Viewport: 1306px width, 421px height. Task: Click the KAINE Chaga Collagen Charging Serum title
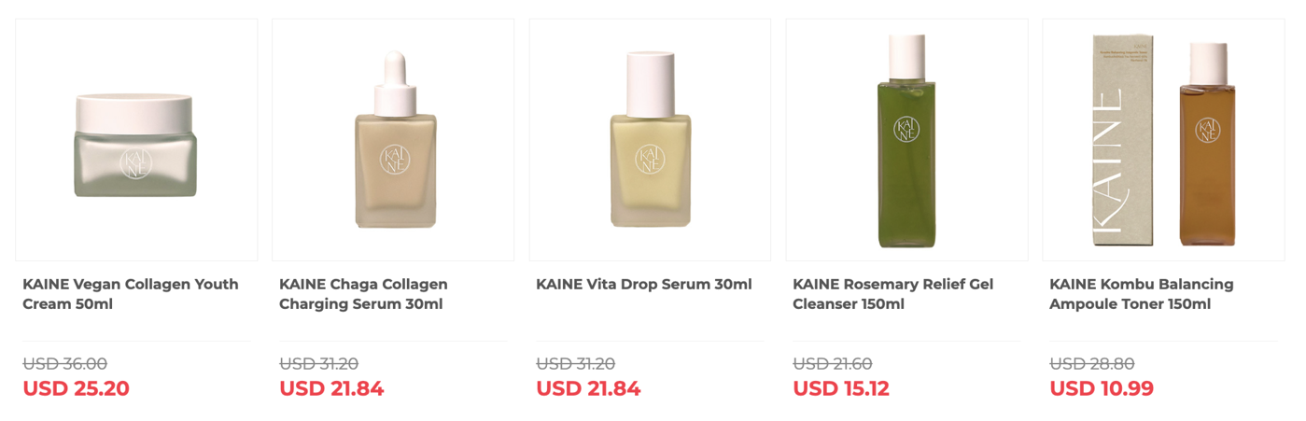pos(363,294)
